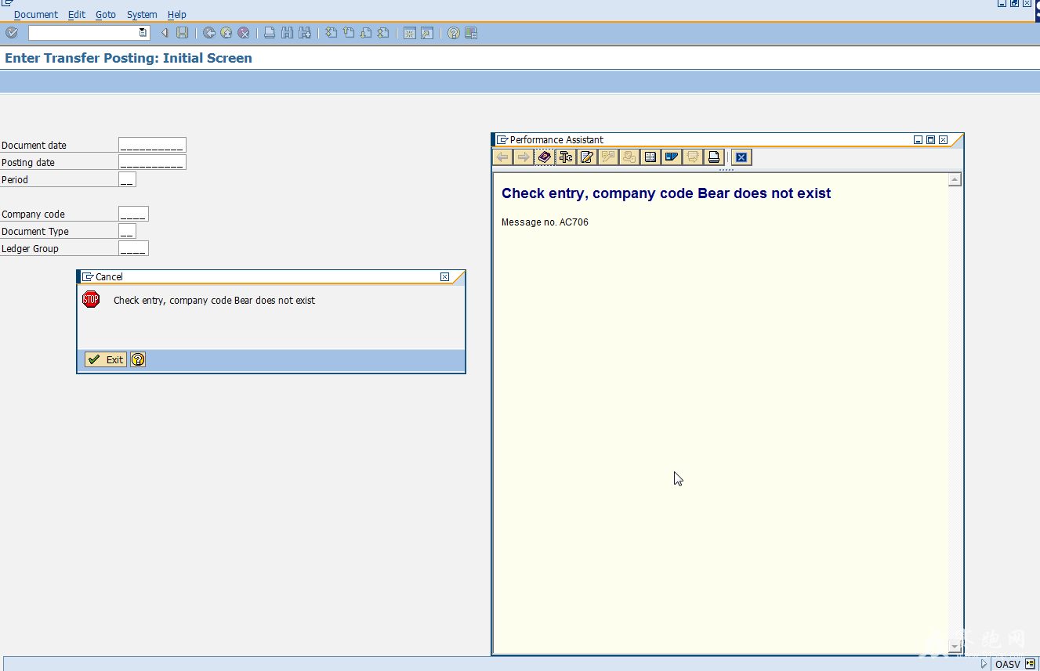Click the yellow Help question mark icon
Viewport: 1040px width, 671px height.
(453, 33)
